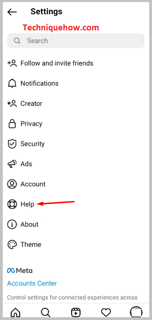Tap the Meta logo
The height and width of the screenshot is (320, 152).
[x=20, y=271]
